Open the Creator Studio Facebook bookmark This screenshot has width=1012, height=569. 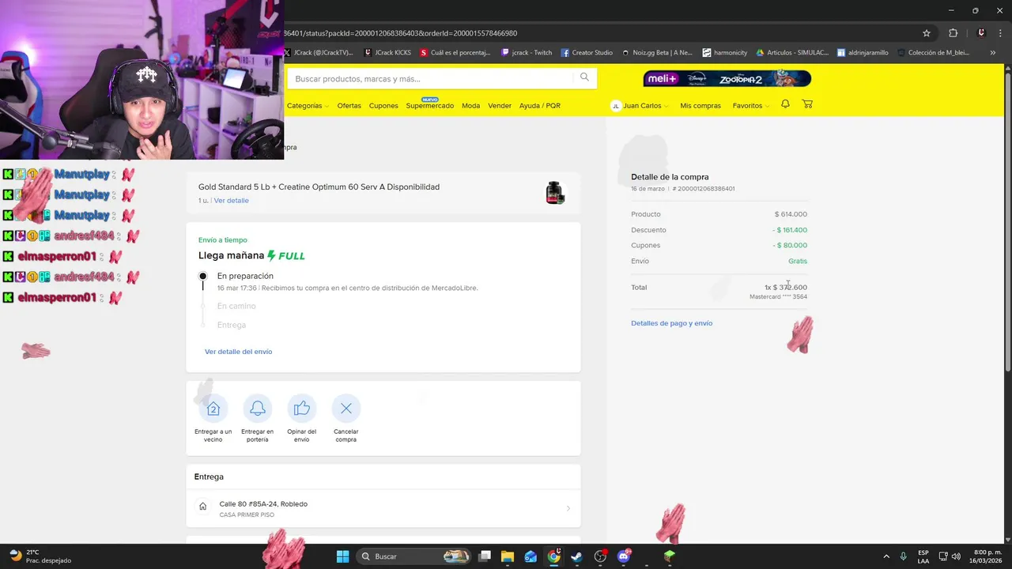587,53
